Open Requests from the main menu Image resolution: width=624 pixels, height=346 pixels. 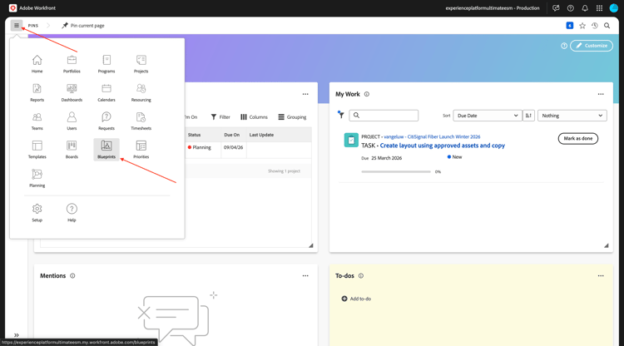(106, 121)
